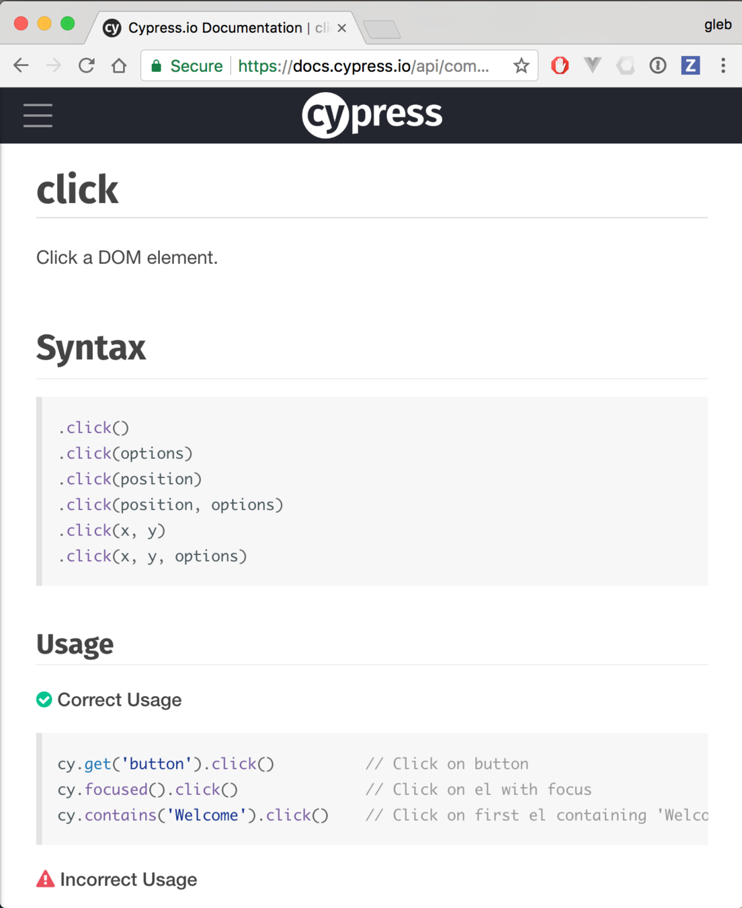This screenshot has width=742, height=908.
Task: Click the '// Click on button' comment
Action: pyautogui.click(x=447, y=764)
